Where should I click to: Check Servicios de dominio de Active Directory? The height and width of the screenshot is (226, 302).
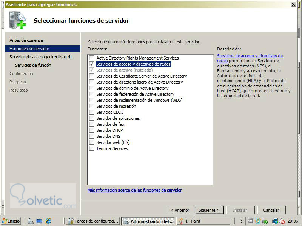coord(91,88)
